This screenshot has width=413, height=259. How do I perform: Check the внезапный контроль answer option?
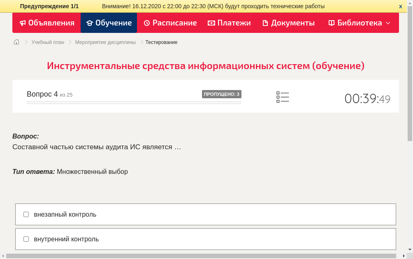26,214
